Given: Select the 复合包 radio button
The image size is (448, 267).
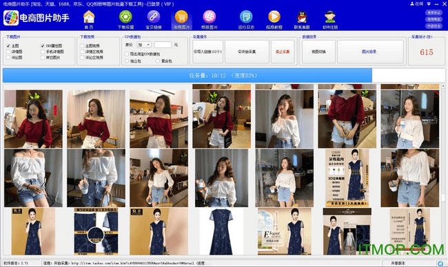Looking at the screenshot, I should point(158,61).
